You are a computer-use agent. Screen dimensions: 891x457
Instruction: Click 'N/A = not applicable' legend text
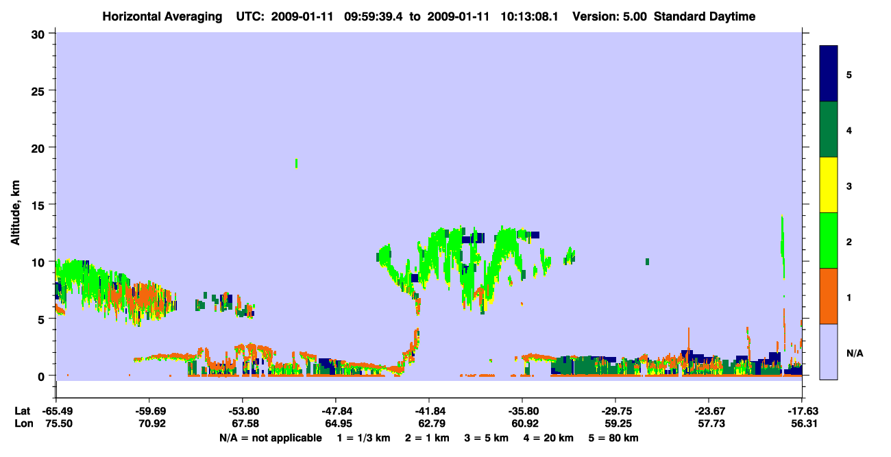pos(271,438)
